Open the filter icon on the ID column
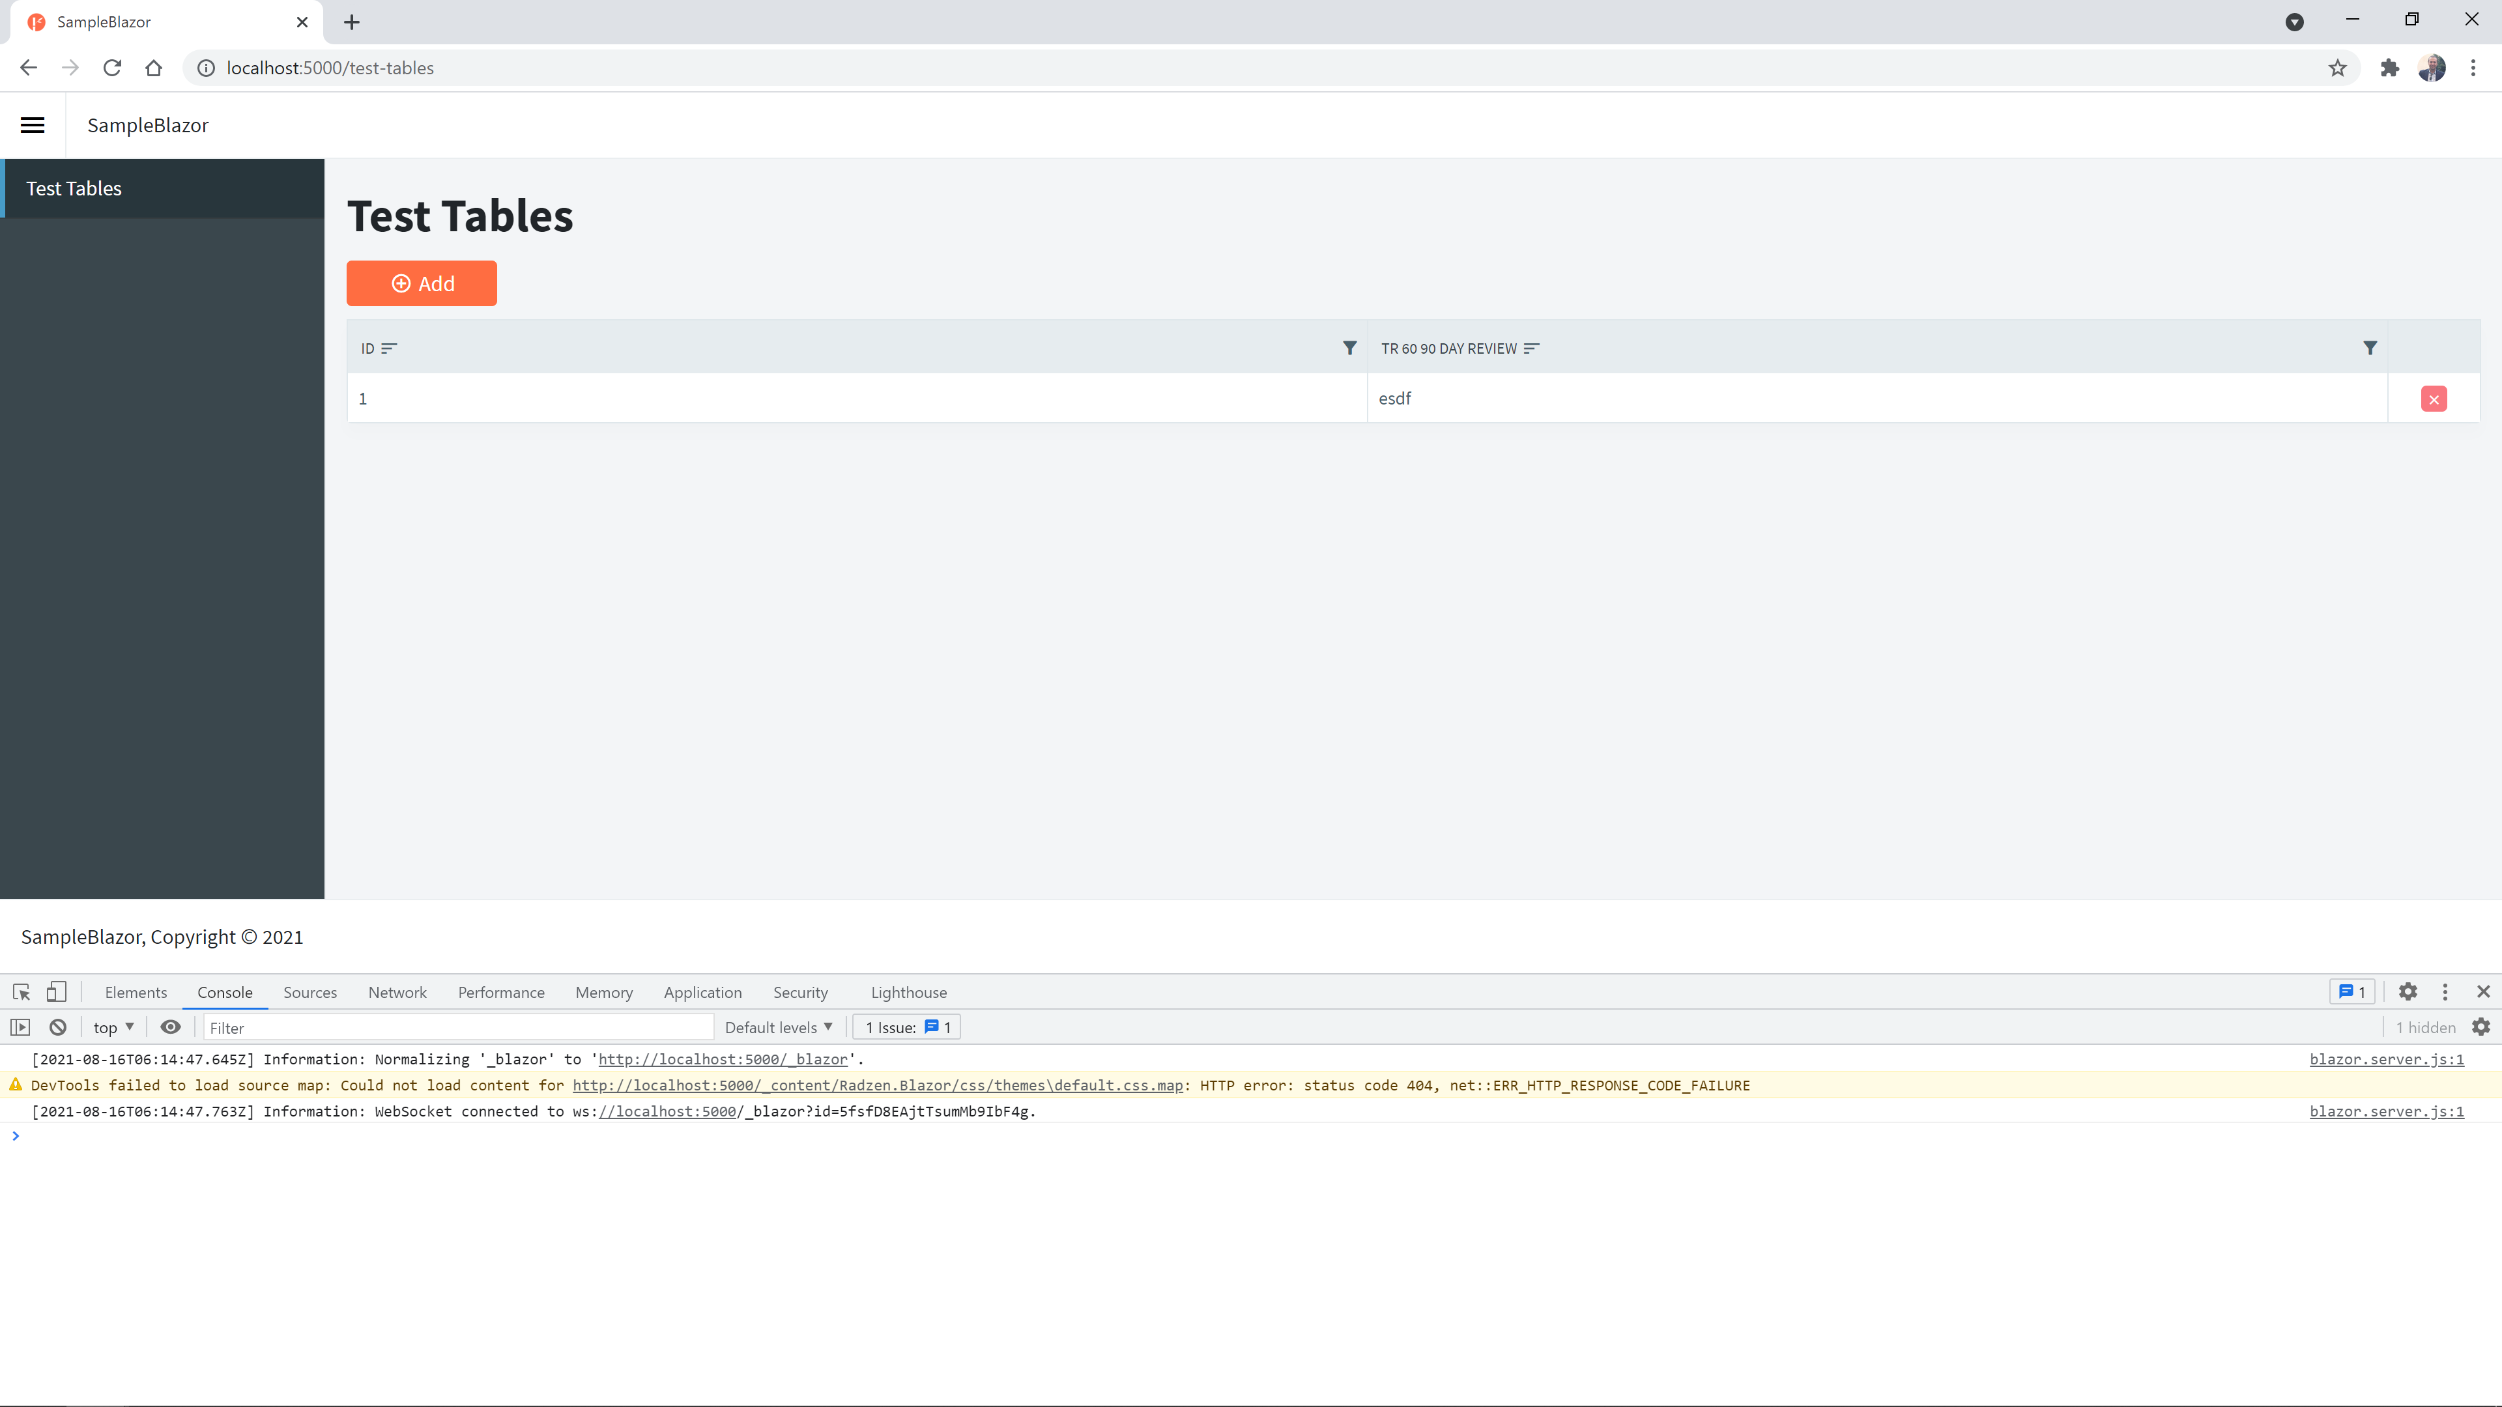This screenshot has height=1407, width=2502. point(1349,348)
